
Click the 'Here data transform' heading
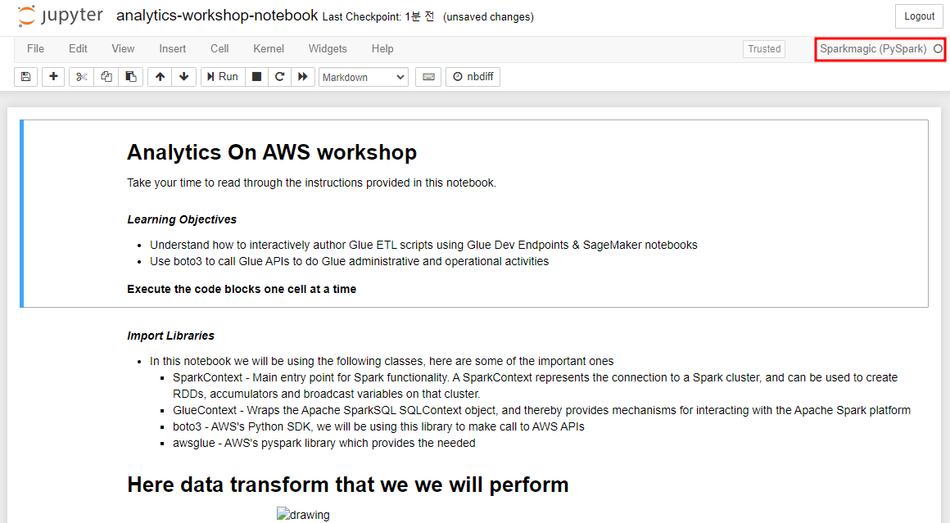[x=348, y=485]
